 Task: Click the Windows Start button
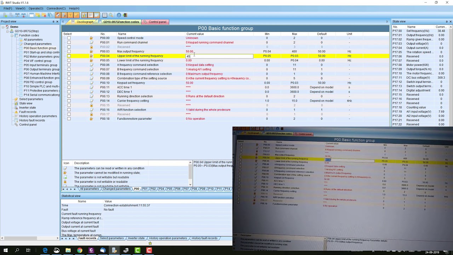(6, 250)
